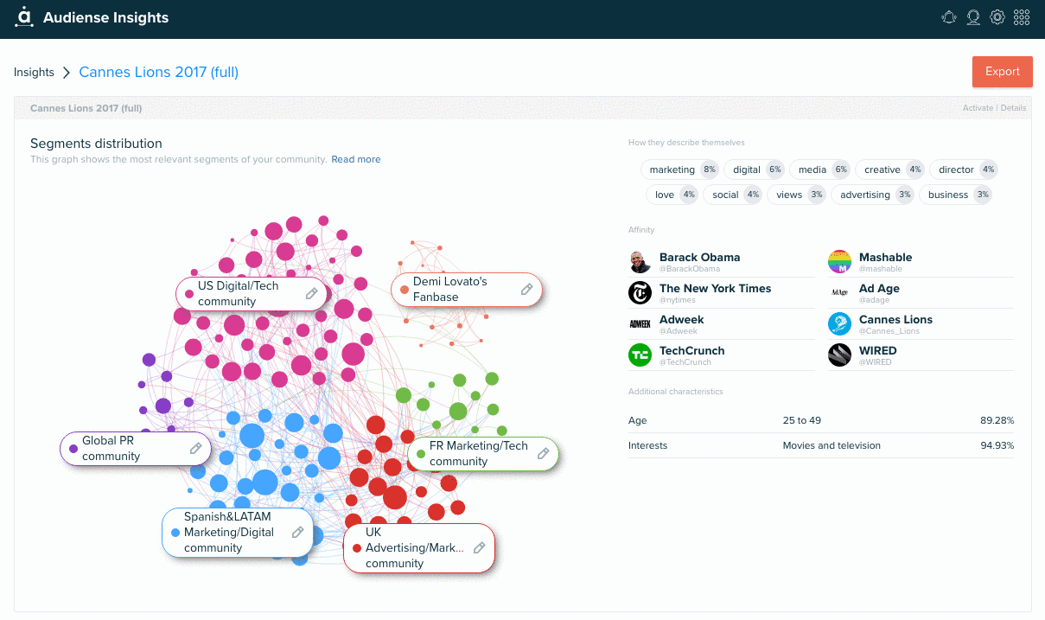Click the Adweek logo avatar

[640, 324]
